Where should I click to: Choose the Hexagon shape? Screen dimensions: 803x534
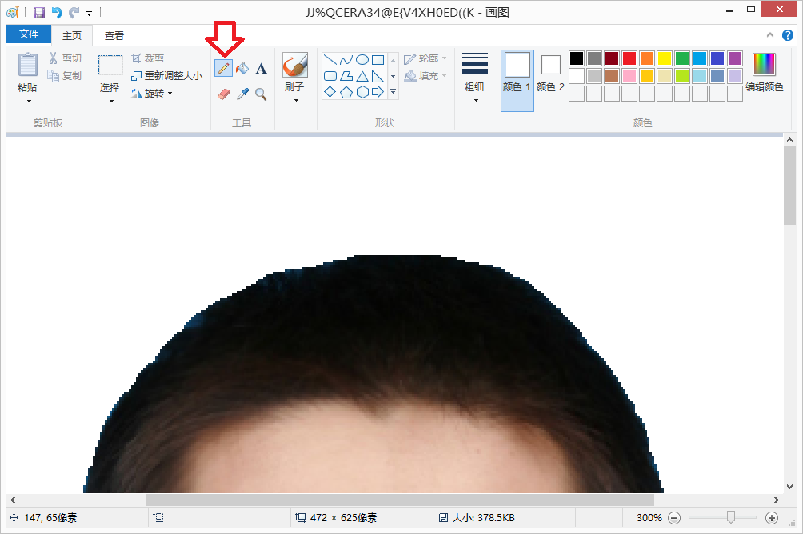pyautogui.click(x=362, y=92)
